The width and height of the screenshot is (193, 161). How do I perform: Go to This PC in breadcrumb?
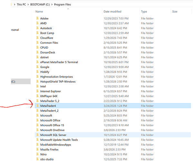click(21, 5)
